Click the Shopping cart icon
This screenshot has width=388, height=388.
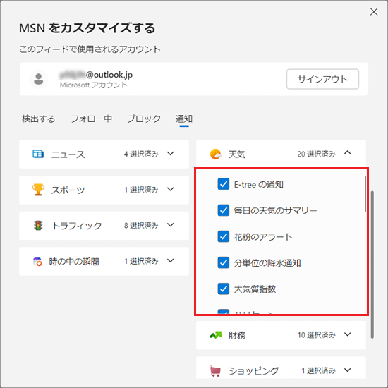(x=215, y=370)
